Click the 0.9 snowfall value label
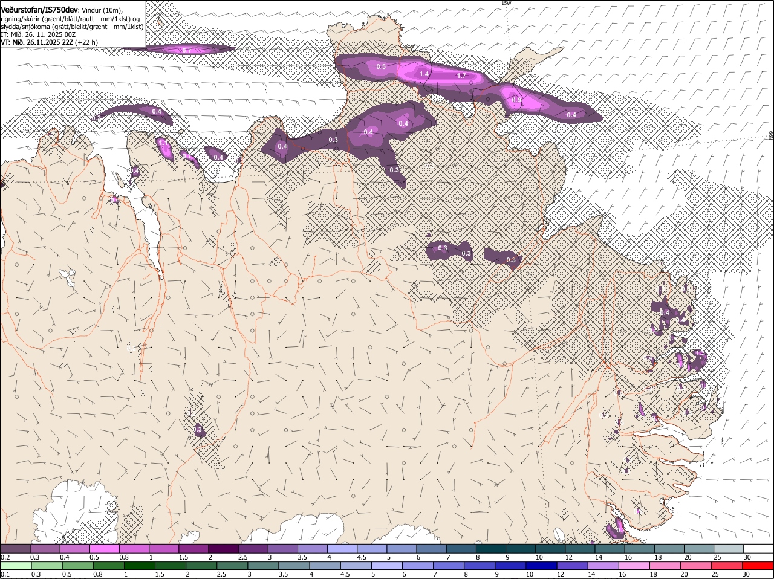Viewport: 774px width, 579px height. pyautogui.click(x=516, y=100)
